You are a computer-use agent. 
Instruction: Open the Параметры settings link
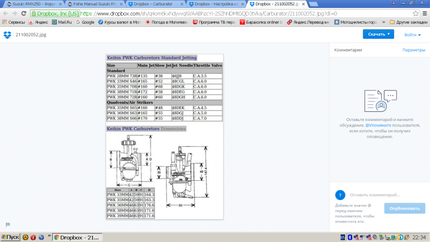413,50
